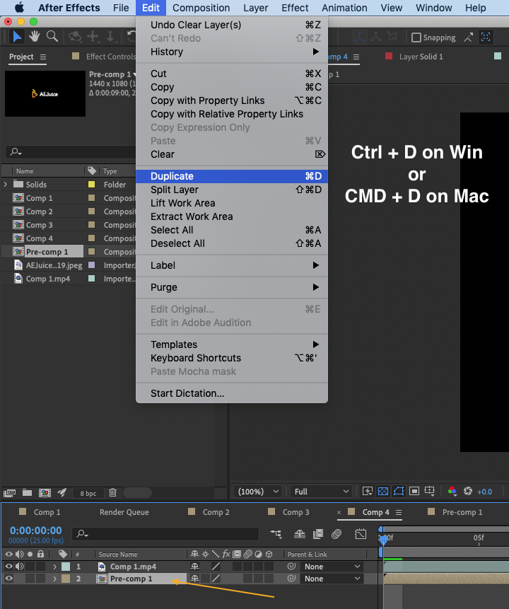The height and width of the screenshot is (609, 509).
Task: Click the interpret footage icon in Project panel
Action: point(9,493)
